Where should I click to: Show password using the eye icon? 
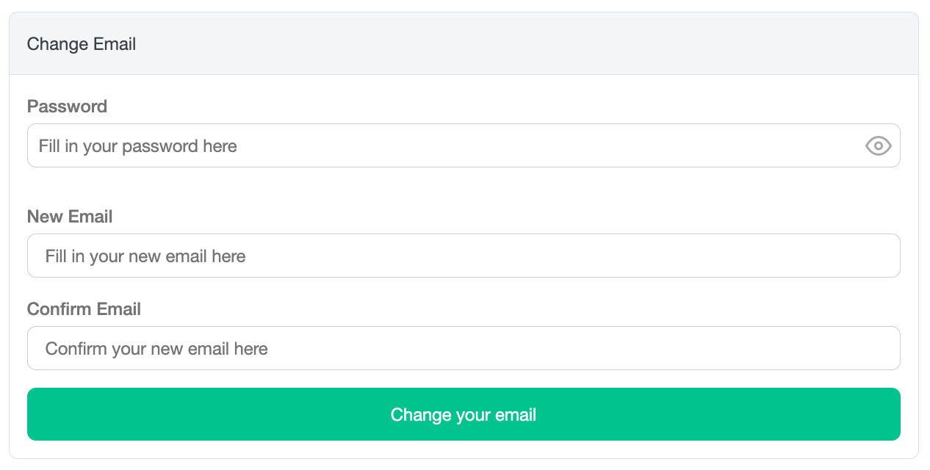coord(878,146)
